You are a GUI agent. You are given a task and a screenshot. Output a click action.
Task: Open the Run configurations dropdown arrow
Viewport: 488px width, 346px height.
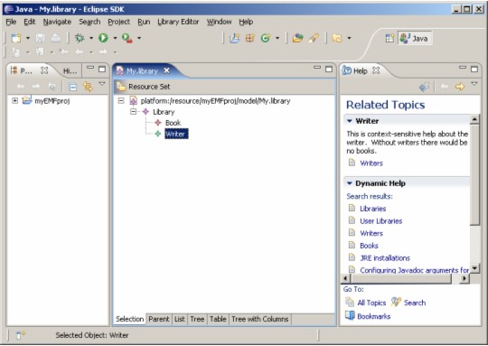115,38
